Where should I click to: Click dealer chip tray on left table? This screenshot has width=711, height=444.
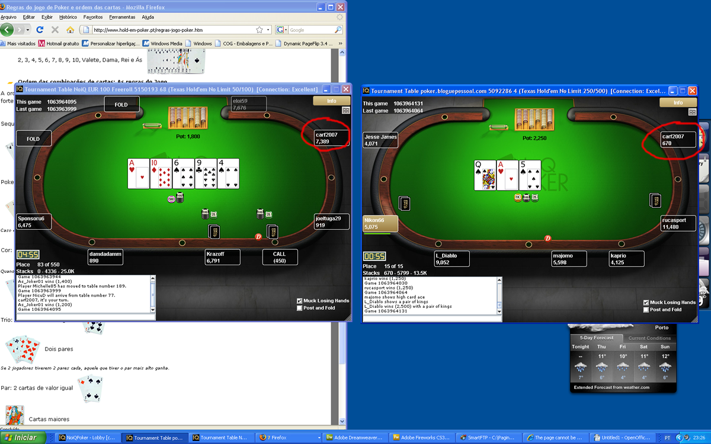pyautogui.click(x=187, y=118)
